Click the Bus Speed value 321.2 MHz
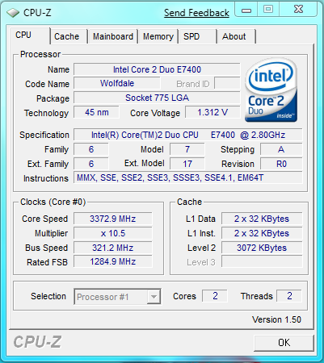 pos(113,248)
